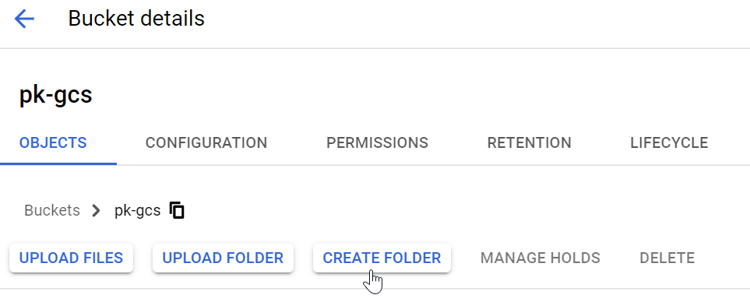The height and width of the screenshot is (302, 750).
Task: Click the pk-gcs bucket name heading
Action: [55, 95]
